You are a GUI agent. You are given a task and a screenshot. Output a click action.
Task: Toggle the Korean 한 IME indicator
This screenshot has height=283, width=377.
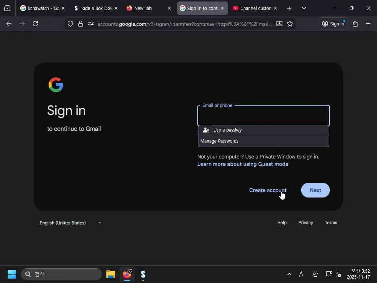pyautogui.click(x=315, y=274)
